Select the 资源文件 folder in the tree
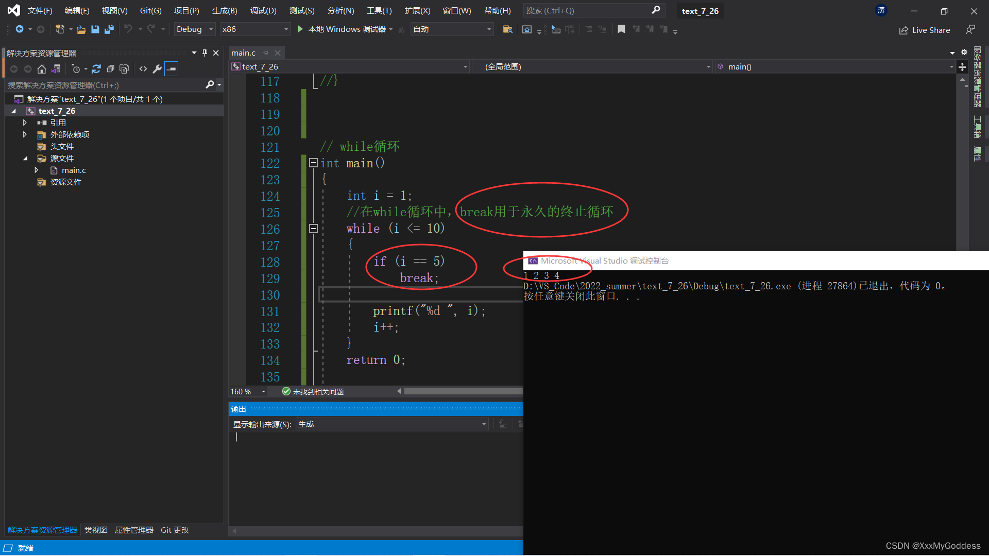 click(x=65, y=182)
